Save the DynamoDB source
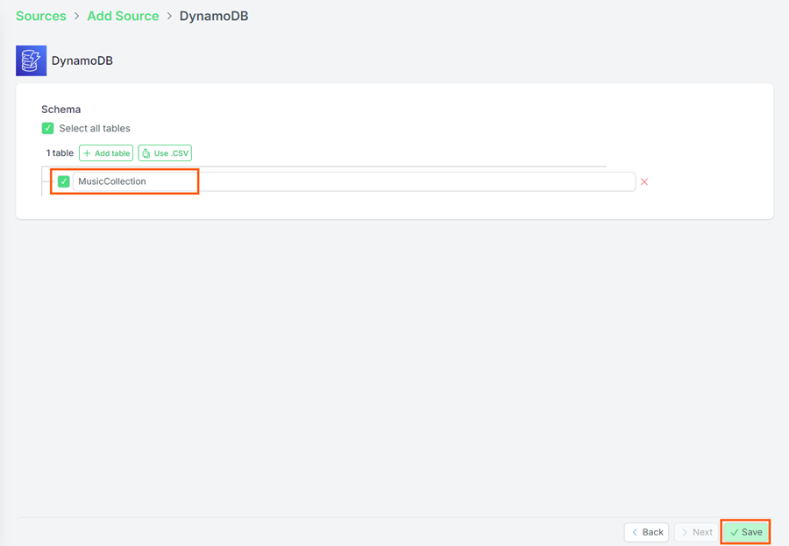The image size is (789, 546). (746, 532)
